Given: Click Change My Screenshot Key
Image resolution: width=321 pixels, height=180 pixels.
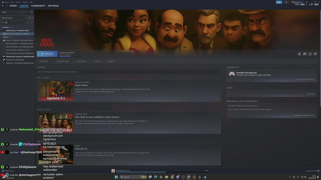Looking at the screenshot, I should coord(304,115).
